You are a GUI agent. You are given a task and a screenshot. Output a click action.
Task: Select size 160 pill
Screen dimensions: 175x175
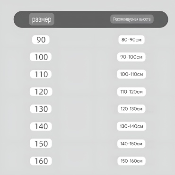point(41,161)
